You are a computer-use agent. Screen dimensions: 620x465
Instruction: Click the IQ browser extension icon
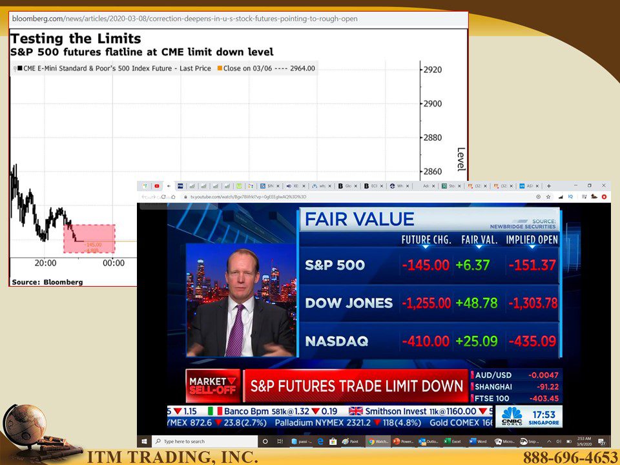[x=570, y=196]
